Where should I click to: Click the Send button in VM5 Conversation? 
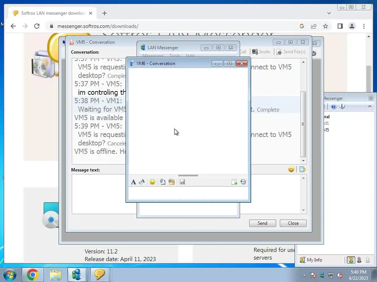(263, 223)
